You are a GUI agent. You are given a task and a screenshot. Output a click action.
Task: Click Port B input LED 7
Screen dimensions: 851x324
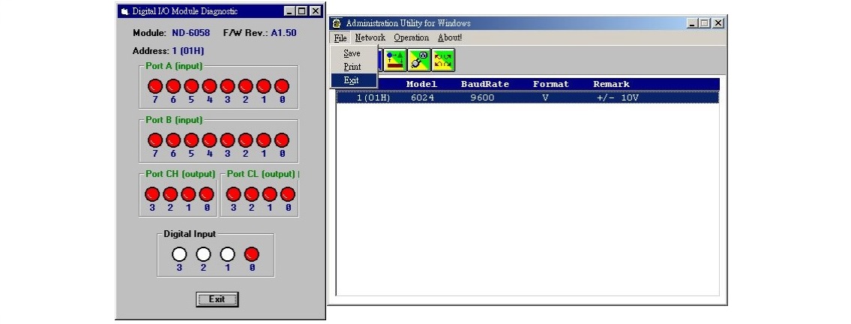pos(155,140)
